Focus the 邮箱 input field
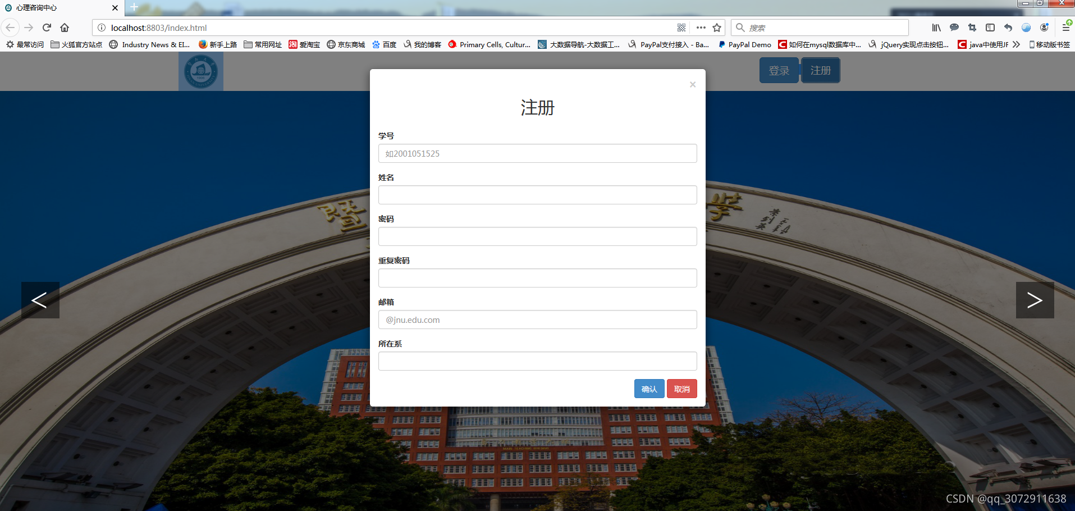The width and height of the screenshot is (1075, 511). 538,320
